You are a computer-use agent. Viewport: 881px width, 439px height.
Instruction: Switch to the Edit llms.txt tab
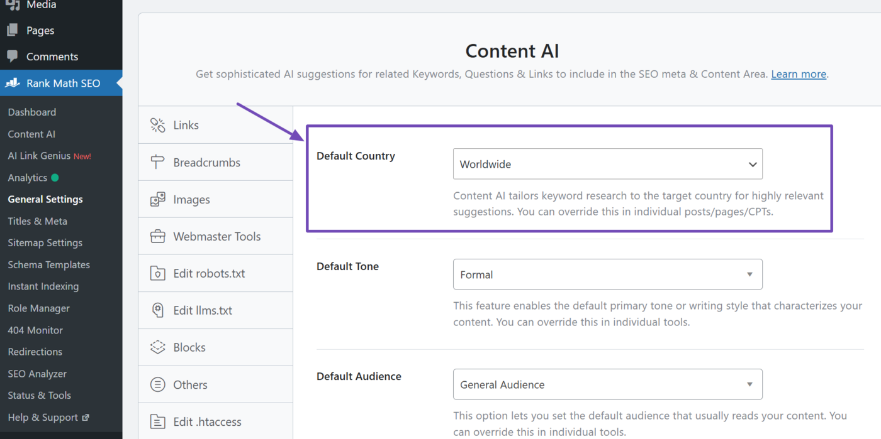[216, 310]
